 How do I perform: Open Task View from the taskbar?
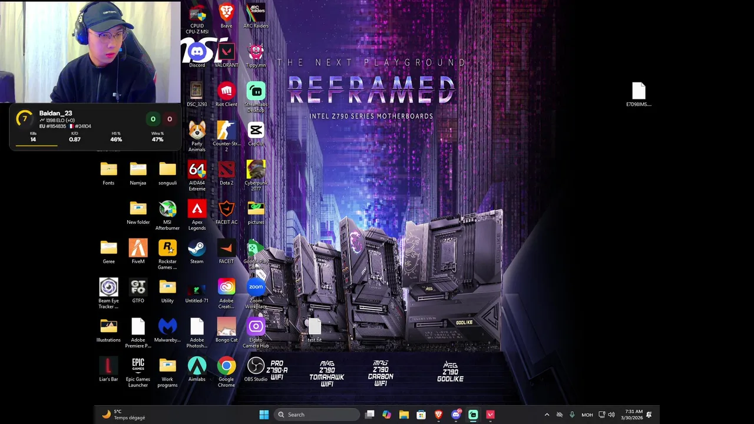click(x=369, y=415)
